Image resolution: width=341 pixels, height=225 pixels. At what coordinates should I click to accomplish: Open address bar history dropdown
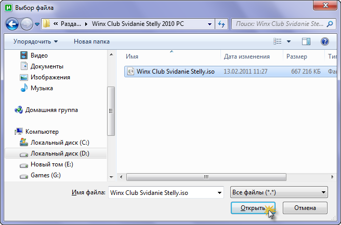[x=209, y=24]
